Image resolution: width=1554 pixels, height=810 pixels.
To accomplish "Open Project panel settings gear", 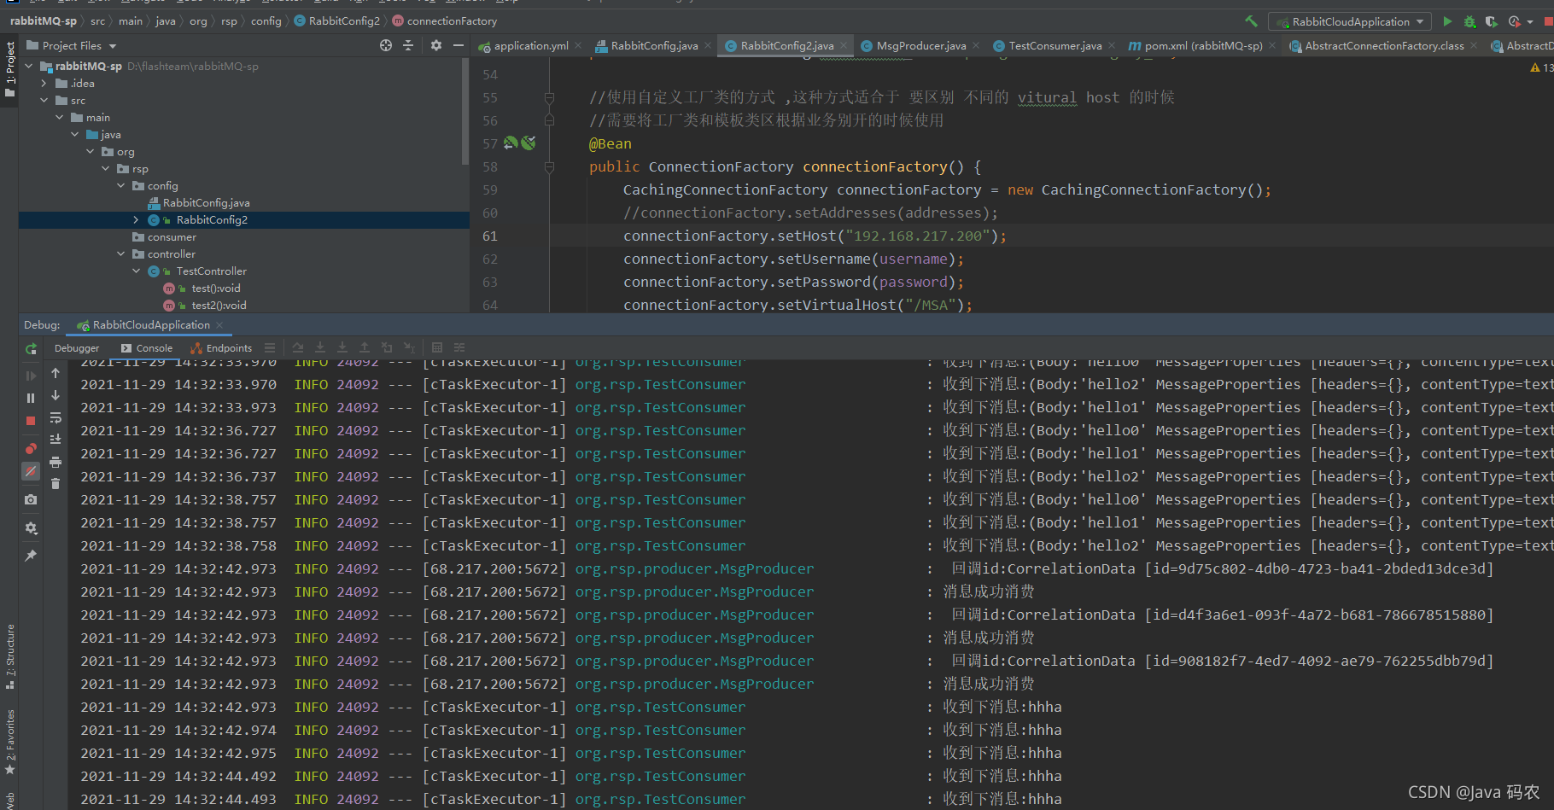I will pyautogui.click(x=436, y=45).
